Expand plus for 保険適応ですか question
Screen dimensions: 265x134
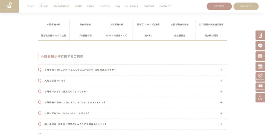(x=221, y=70)
